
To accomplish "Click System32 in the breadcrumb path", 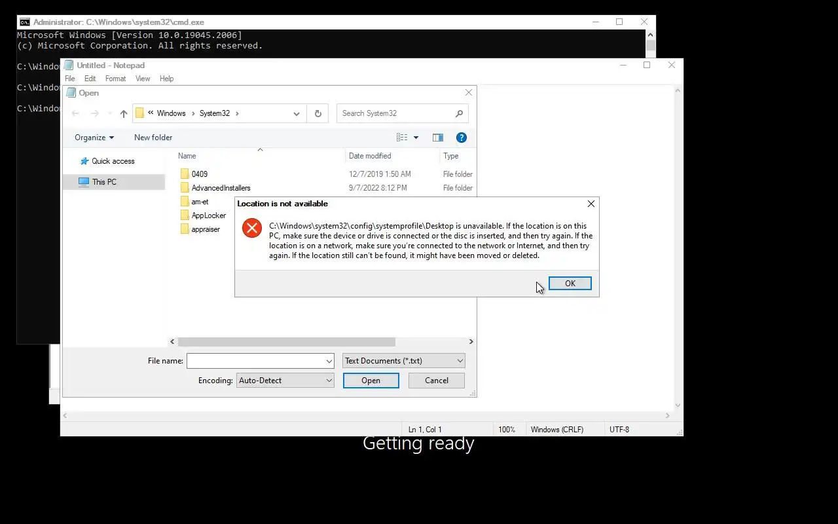I will [215, 113].
